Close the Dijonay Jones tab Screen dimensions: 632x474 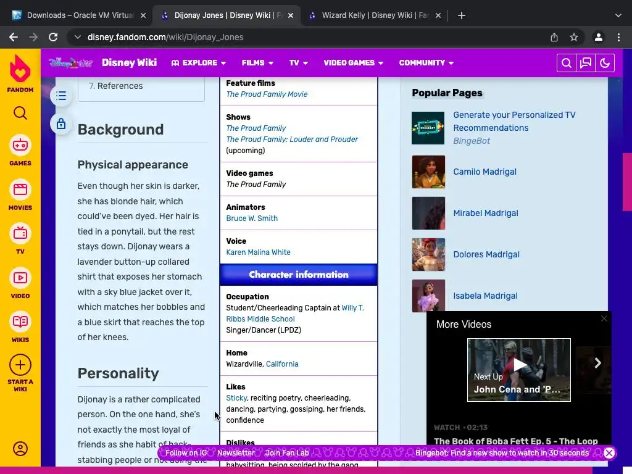pyautogui.click(x=291, y=15)
